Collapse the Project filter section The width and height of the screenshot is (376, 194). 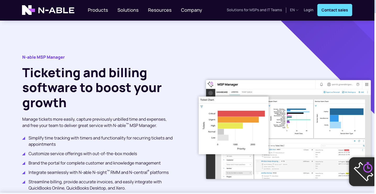pos(224,177)
